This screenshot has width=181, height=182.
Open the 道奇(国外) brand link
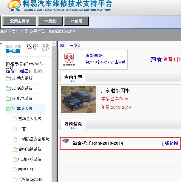pyautogui.click(x=95, y=56)
